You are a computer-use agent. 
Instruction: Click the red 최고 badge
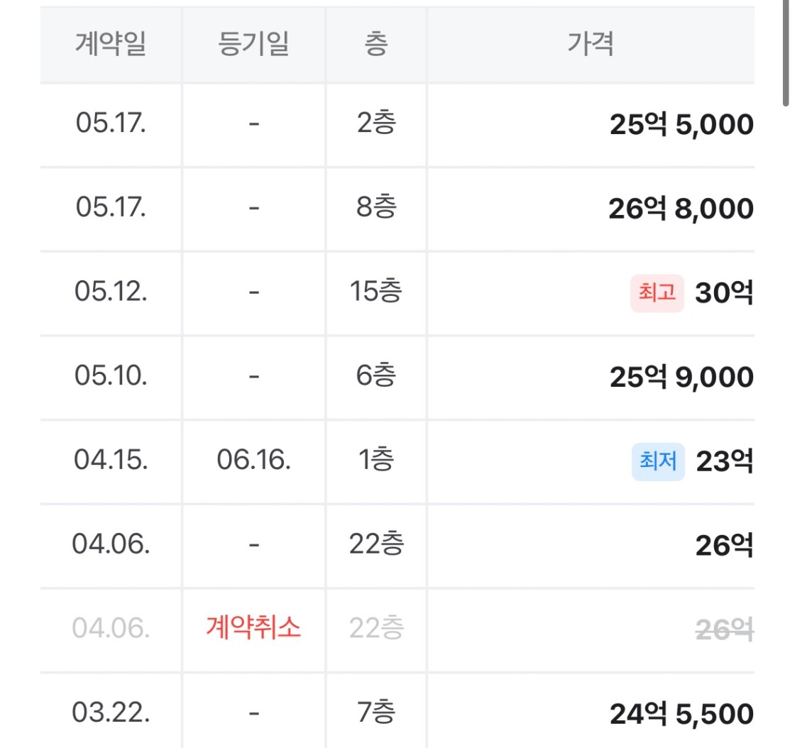[657, 293]
